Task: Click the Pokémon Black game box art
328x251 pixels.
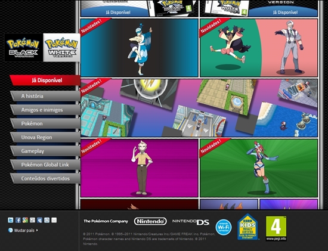Action: (x=172, y=8)
